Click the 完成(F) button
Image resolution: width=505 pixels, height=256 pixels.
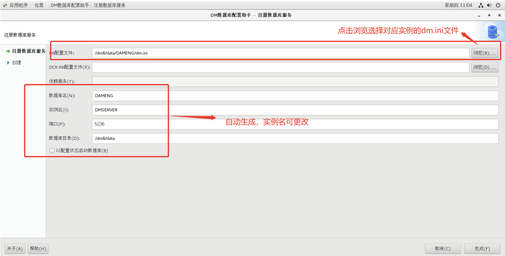[x=482, y=249]
